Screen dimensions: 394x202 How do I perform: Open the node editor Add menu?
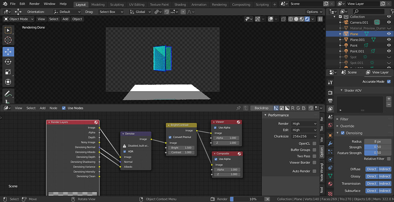click(x=43, y=108)
